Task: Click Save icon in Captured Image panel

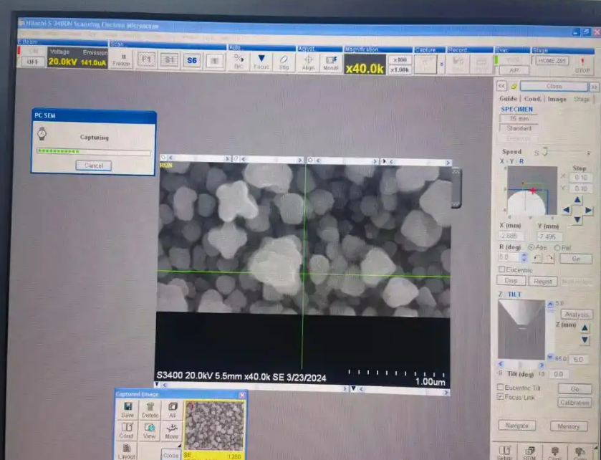Action: tap(127, 410)
